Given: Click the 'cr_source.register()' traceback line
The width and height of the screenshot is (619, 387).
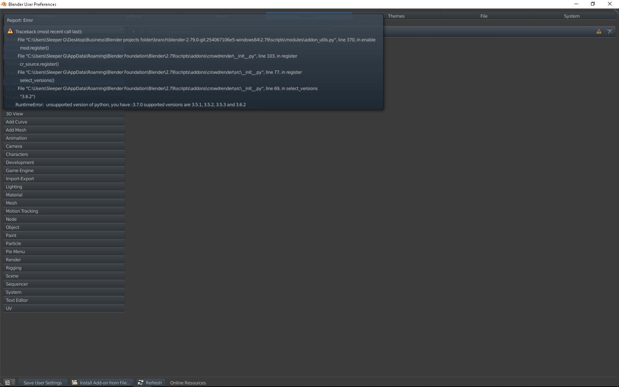Looking at the screenshot, I should pos(39,64).
